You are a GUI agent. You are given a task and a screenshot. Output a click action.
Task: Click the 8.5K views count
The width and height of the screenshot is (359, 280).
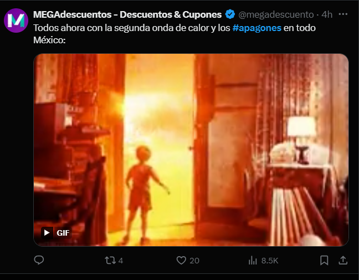coord(270,261)
